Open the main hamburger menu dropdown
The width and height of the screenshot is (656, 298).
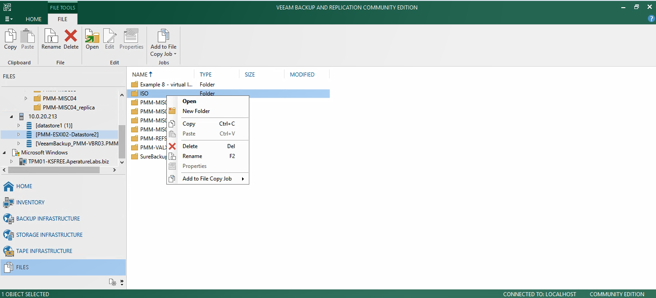coord(9,19)
